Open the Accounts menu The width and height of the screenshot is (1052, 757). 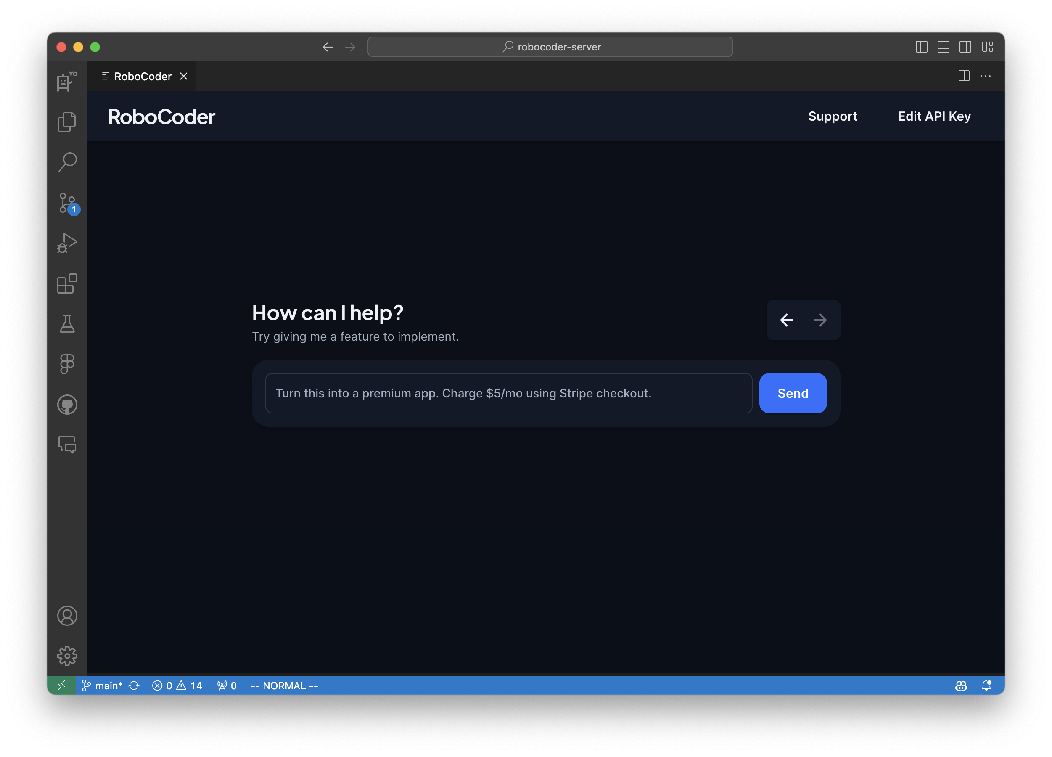point(67,616)
